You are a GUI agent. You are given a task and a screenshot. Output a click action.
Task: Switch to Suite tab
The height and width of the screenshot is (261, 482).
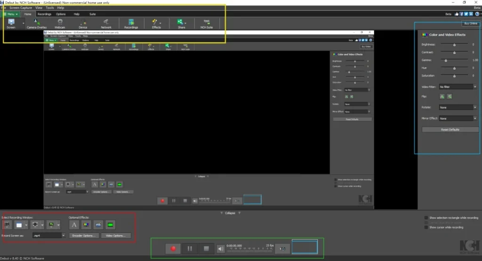click(x=92, y=14)
